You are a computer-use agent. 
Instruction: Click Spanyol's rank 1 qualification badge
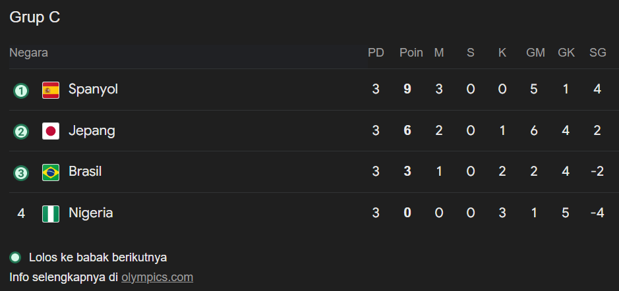point(21,90)
